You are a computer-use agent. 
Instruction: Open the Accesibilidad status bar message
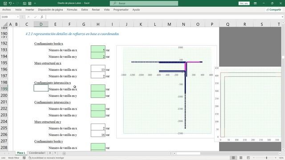pos(46,158)
